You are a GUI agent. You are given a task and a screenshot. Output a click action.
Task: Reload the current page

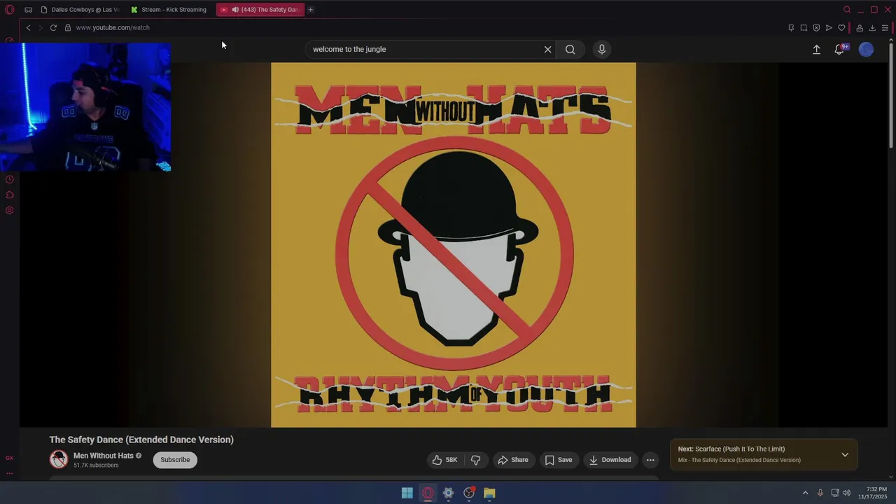pyautogui.click(x=53, y=27)
